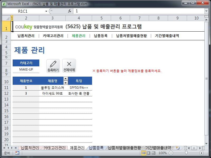Go to previous sheet tab arrow

pyautogui.click(x=8, y=148)
